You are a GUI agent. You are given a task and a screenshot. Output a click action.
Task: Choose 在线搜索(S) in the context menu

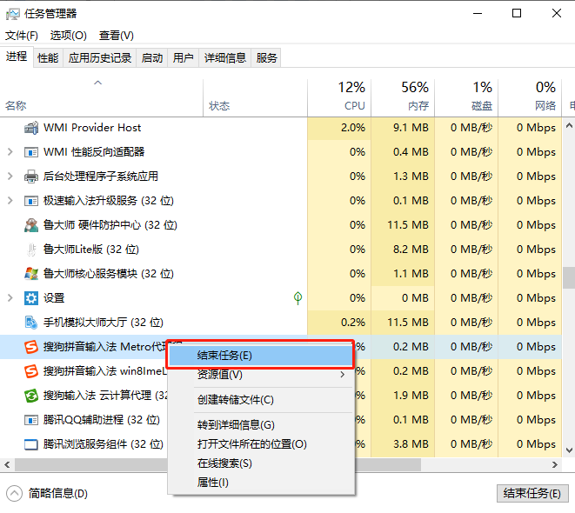click(262, 463)
